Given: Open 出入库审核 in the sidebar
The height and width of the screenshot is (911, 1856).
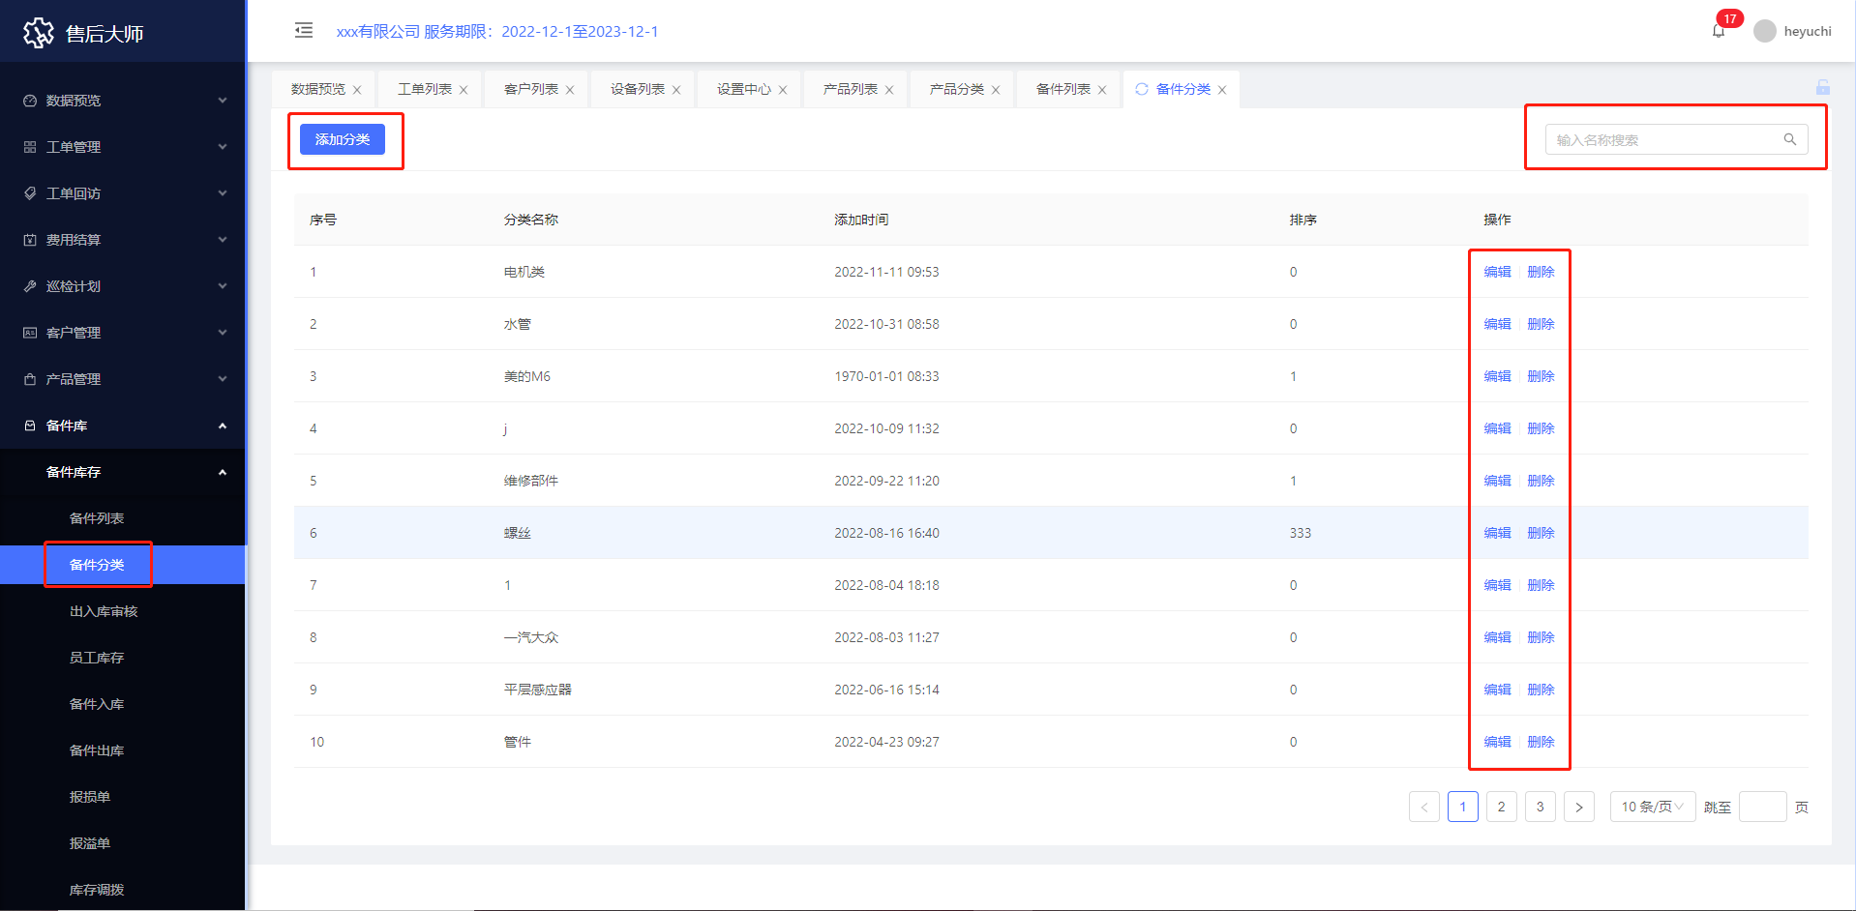Looking at the screenshot, I should [x=104, y=611].
